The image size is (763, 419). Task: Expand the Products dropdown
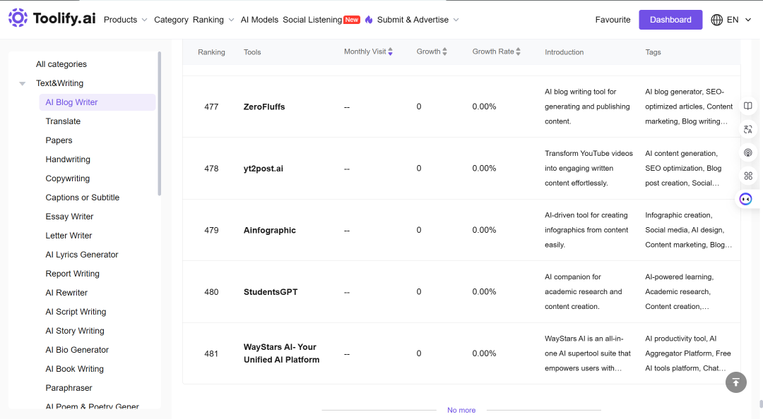point(125,20)
